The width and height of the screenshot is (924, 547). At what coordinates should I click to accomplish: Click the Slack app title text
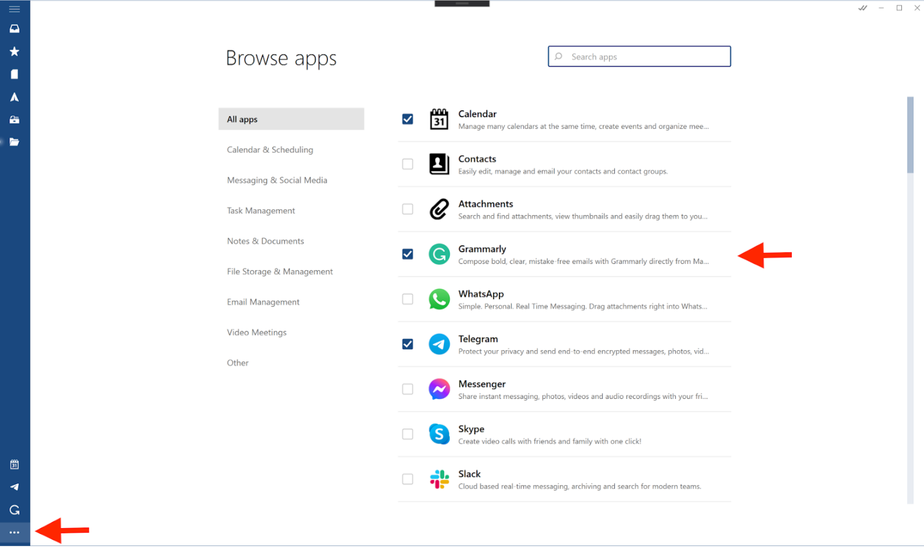point(469,474)
